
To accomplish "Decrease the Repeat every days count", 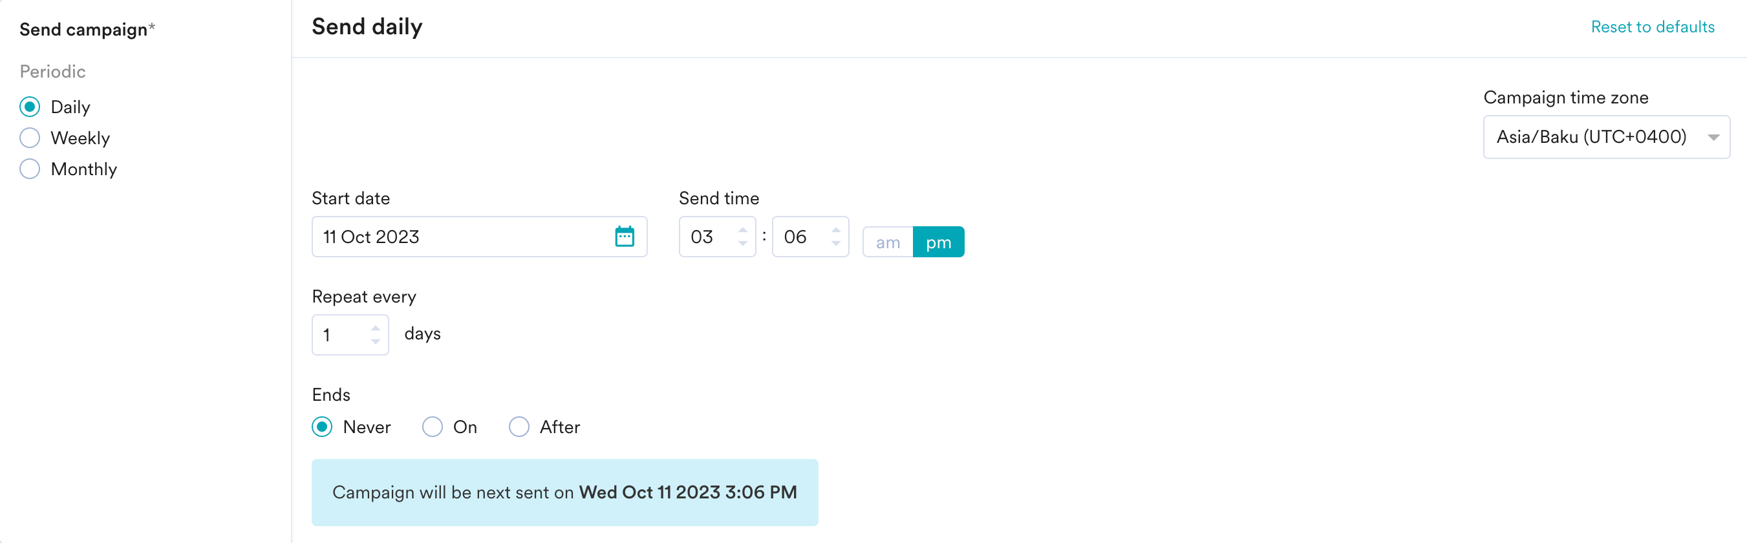I will (x=375, y=342).
